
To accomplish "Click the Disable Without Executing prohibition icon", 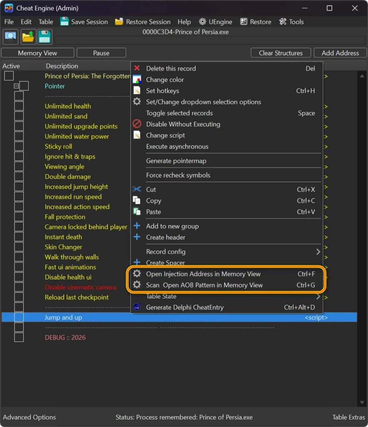I will click(137, 123).
